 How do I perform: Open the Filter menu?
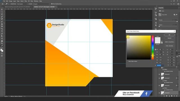point(26,1)
